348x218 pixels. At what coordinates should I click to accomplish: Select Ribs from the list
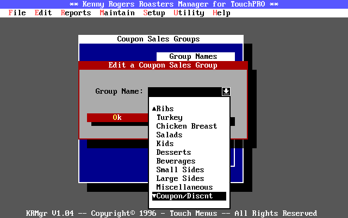pos(189,109)
